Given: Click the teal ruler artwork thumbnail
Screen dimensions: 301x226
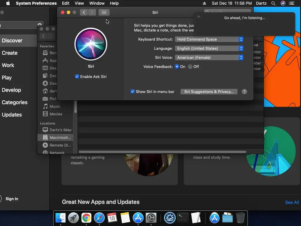Looking at the screenshot, I should tap(271, 151).
